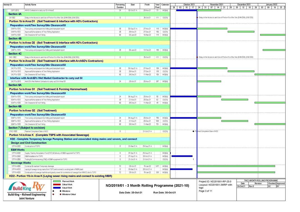Click the orange RW logo mark

coord(39,186)
